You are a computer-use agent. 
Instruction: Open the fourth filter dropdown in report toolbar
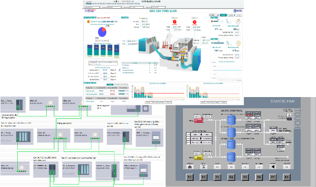pos(159,7)
